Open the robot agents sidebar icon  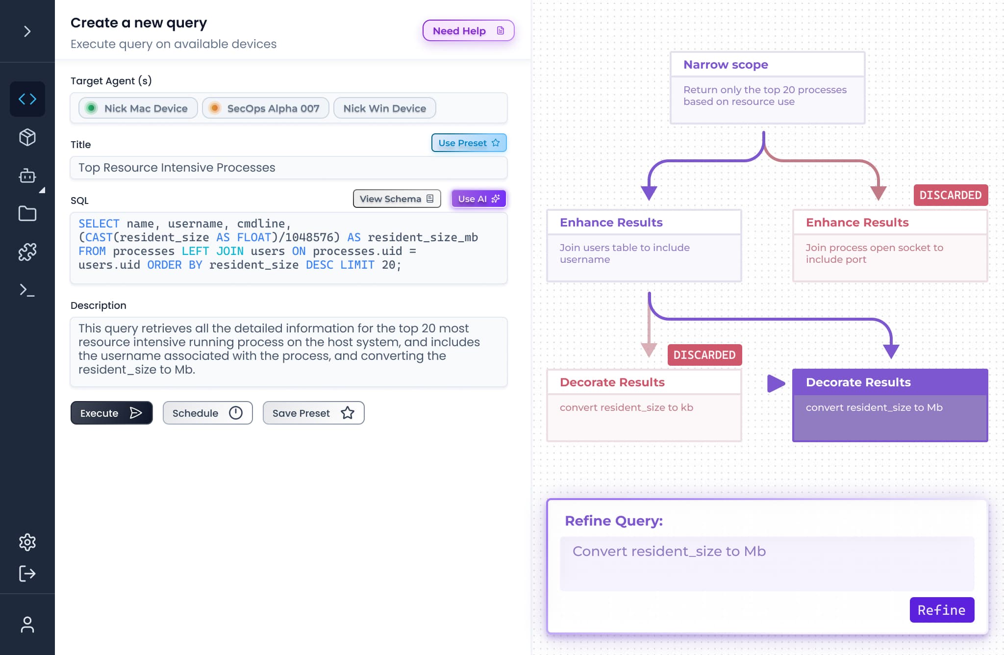coord(27,176)
